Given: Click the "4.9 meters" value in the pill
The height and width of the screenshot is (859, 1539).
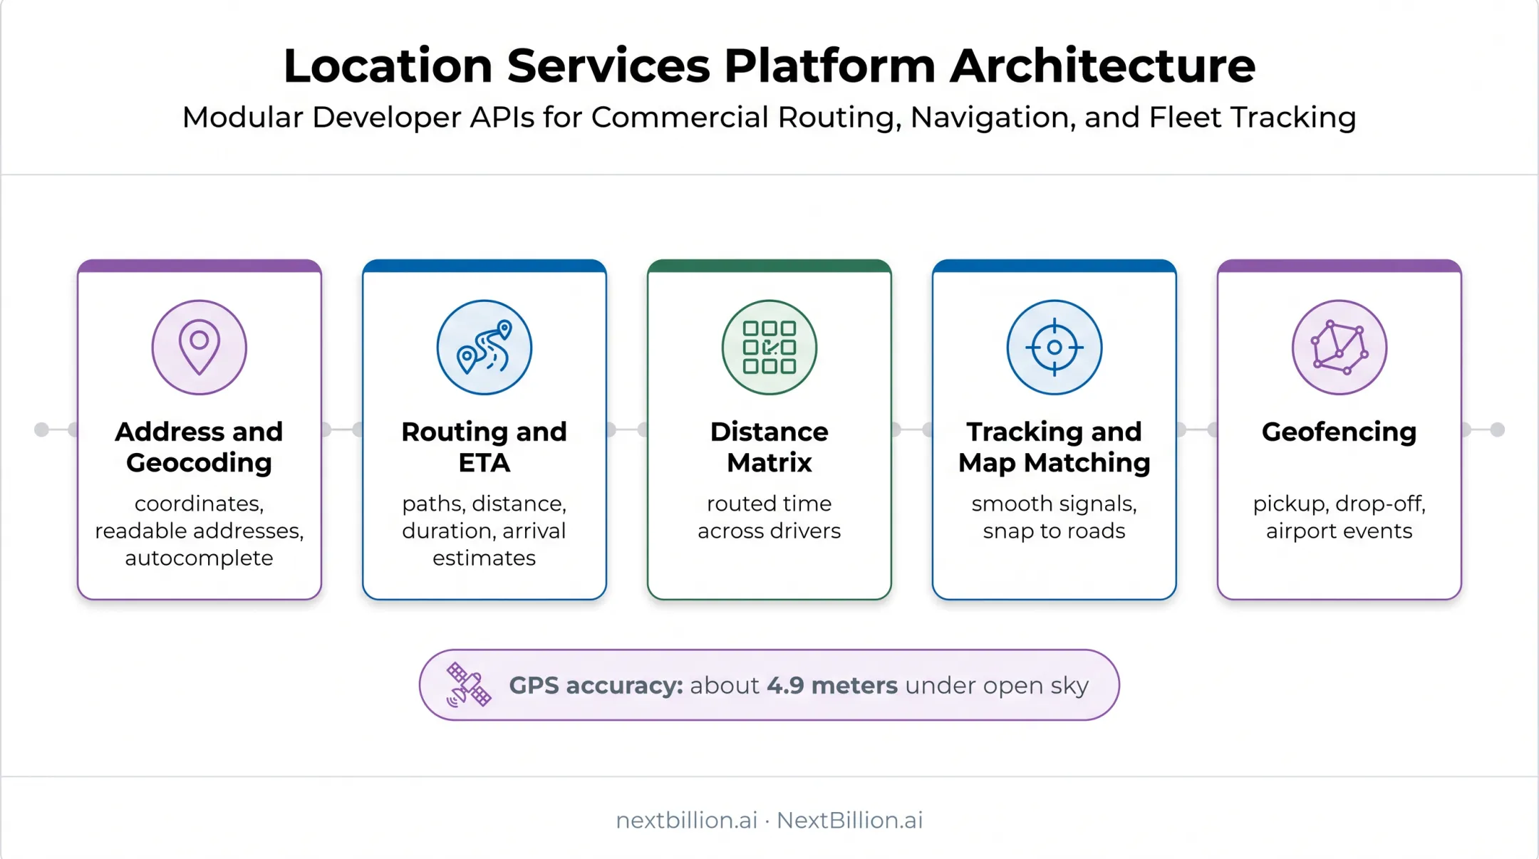Looking at the screenshot, I should [832, 685].
